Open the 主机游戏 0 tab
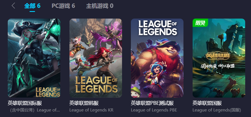 click(100, 6)
